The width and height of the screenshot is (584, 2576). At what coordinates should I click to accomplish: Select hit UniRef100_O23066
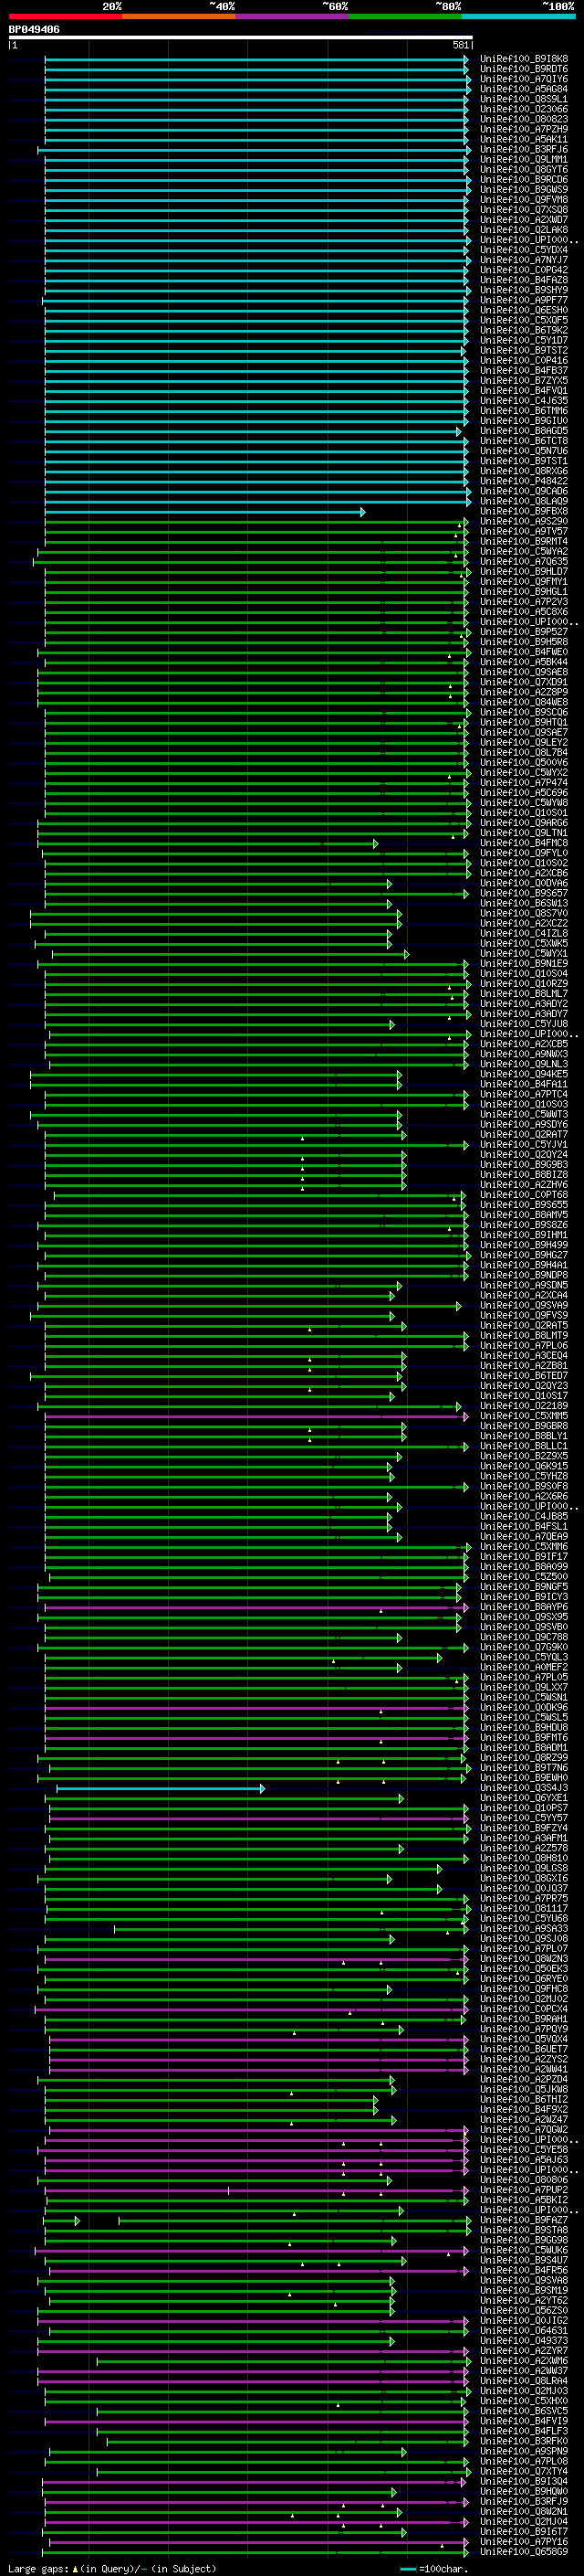point(523,109)
